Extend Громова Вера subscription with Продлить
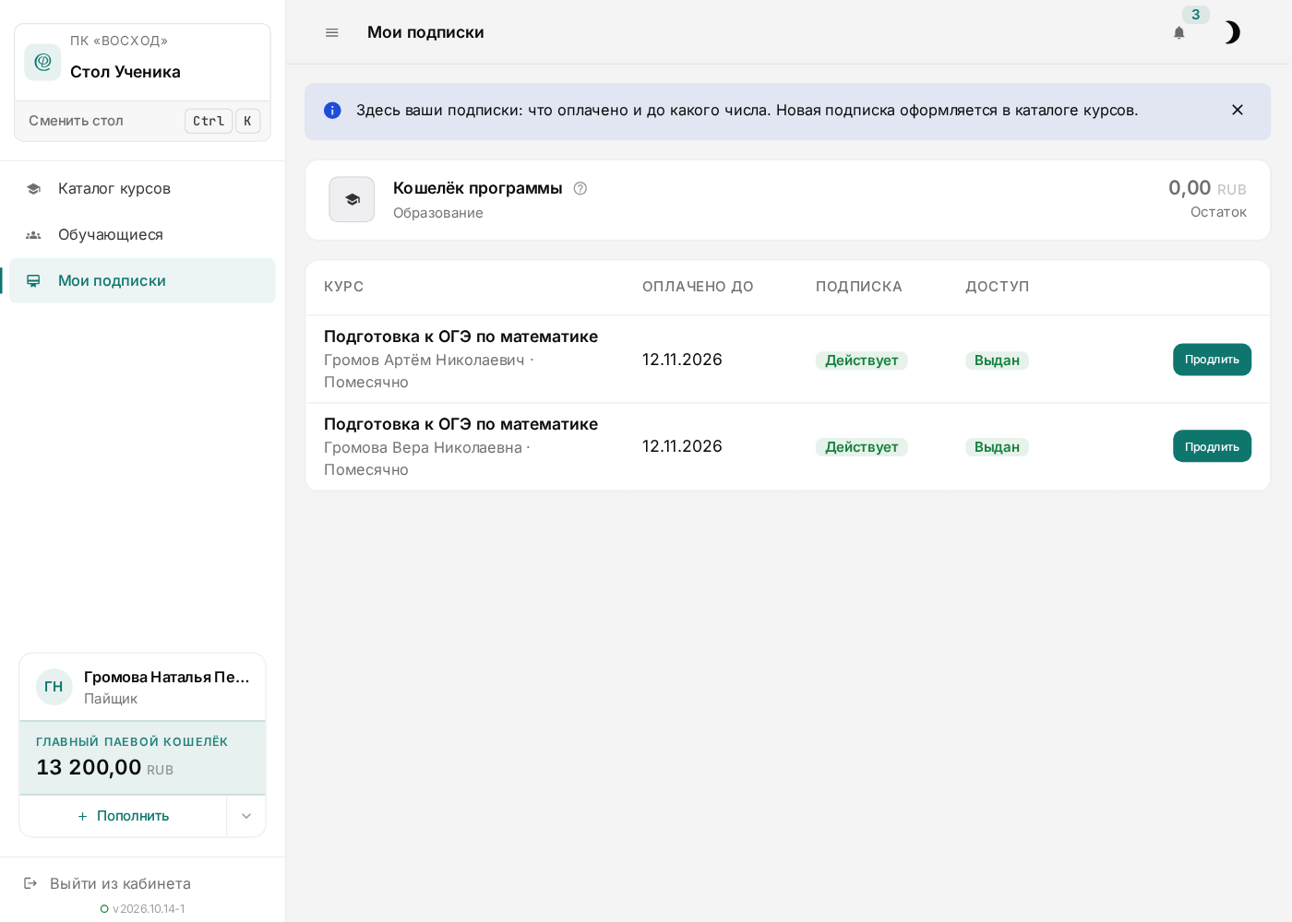 coord(1212,446)
